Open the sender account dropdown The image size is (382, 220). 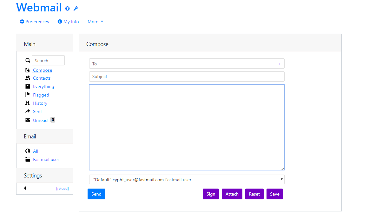click(x=187, y=179)
